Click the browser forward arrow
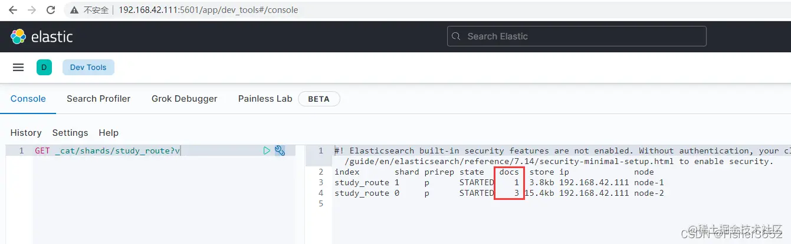 pyautogui.click(x=32, y=10)
